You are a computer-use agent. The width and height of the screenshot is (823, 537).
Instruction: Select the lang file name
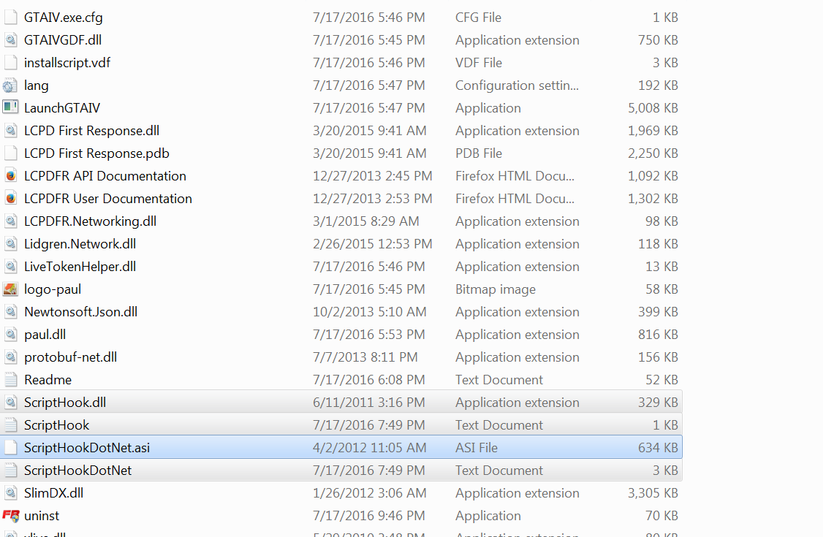tap(37, 85)
